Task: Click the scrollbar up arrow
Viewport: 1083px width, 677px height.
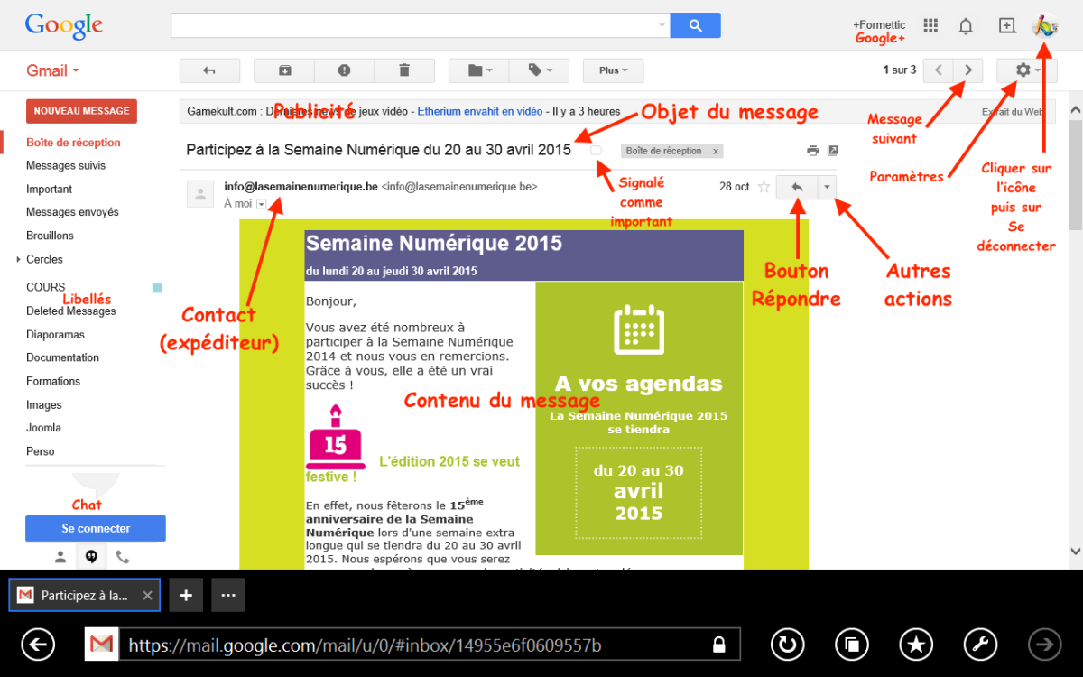Action: coord(1075,109)
